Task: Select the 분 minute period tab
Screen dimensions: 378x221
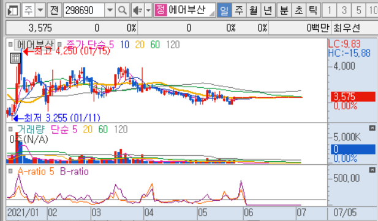Action: (x=284, y=10)
